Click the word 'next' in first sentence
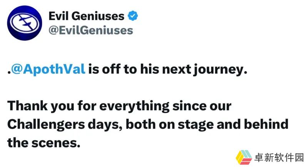The width and height of the screenshot is (308, 167). coord(177,70)
